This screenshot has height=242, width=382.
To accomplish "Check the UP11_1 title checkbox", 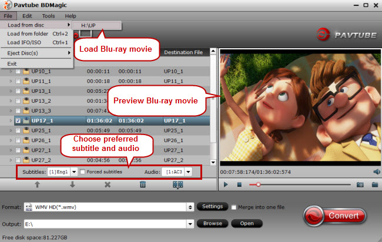I will (18, 81).
